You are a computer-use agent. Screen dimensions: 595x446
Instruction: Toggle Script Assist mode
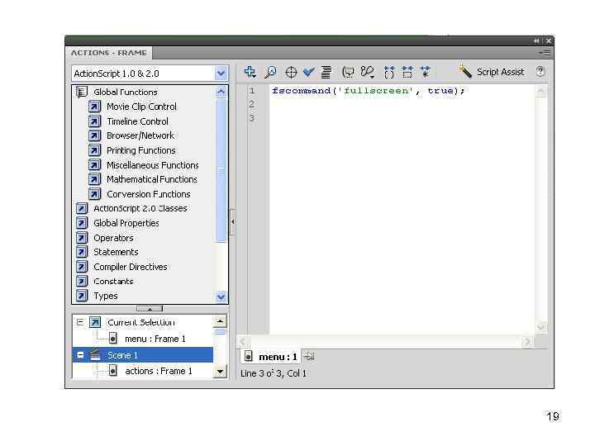491,72
